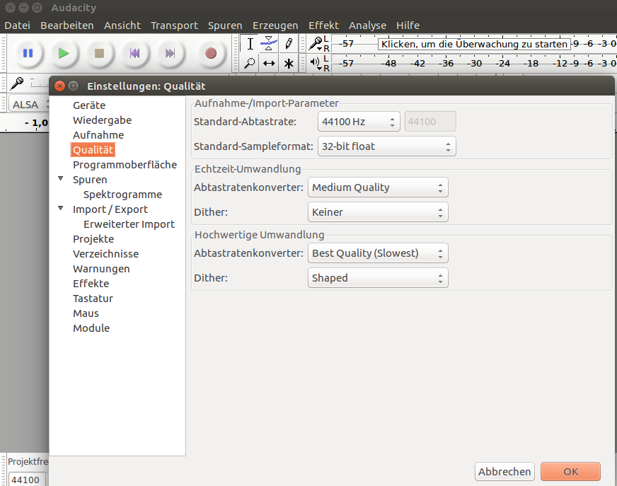Collapse the Import / Export tree triangle
617x486 pixels.
tap(61, 208)
